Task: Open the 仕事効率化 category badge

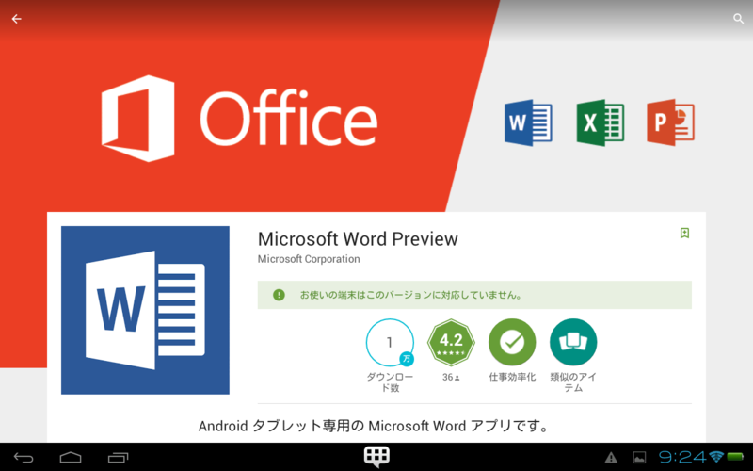Action: [x=512, y=343]
